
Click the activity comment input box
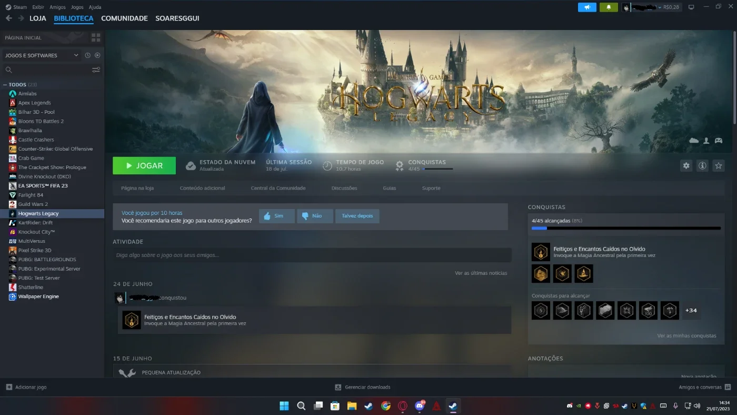312,255
